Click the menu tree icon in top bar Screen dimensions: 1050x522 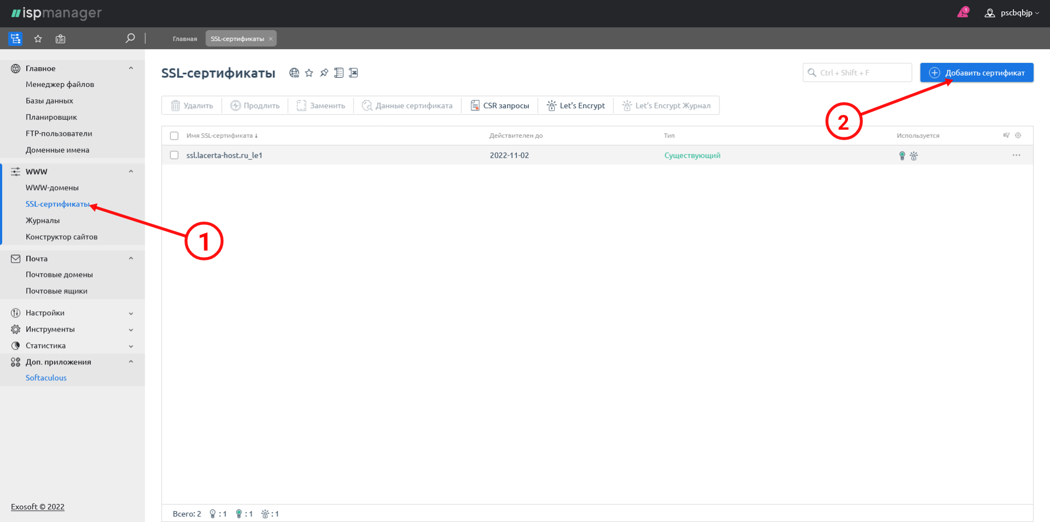15,38
